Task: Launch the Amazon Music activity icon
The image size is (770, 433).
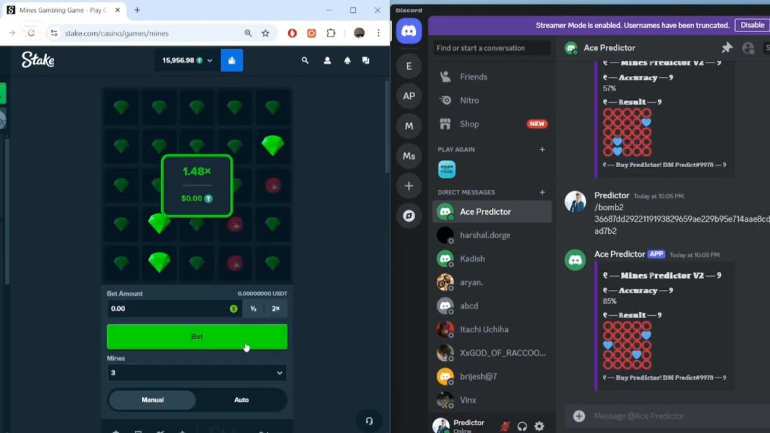Action: pyautogui.click(x=447, y=170)
